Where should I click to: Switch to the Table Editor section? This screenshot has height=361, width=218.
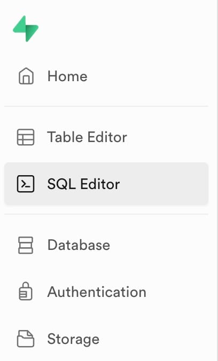[106, 137]
